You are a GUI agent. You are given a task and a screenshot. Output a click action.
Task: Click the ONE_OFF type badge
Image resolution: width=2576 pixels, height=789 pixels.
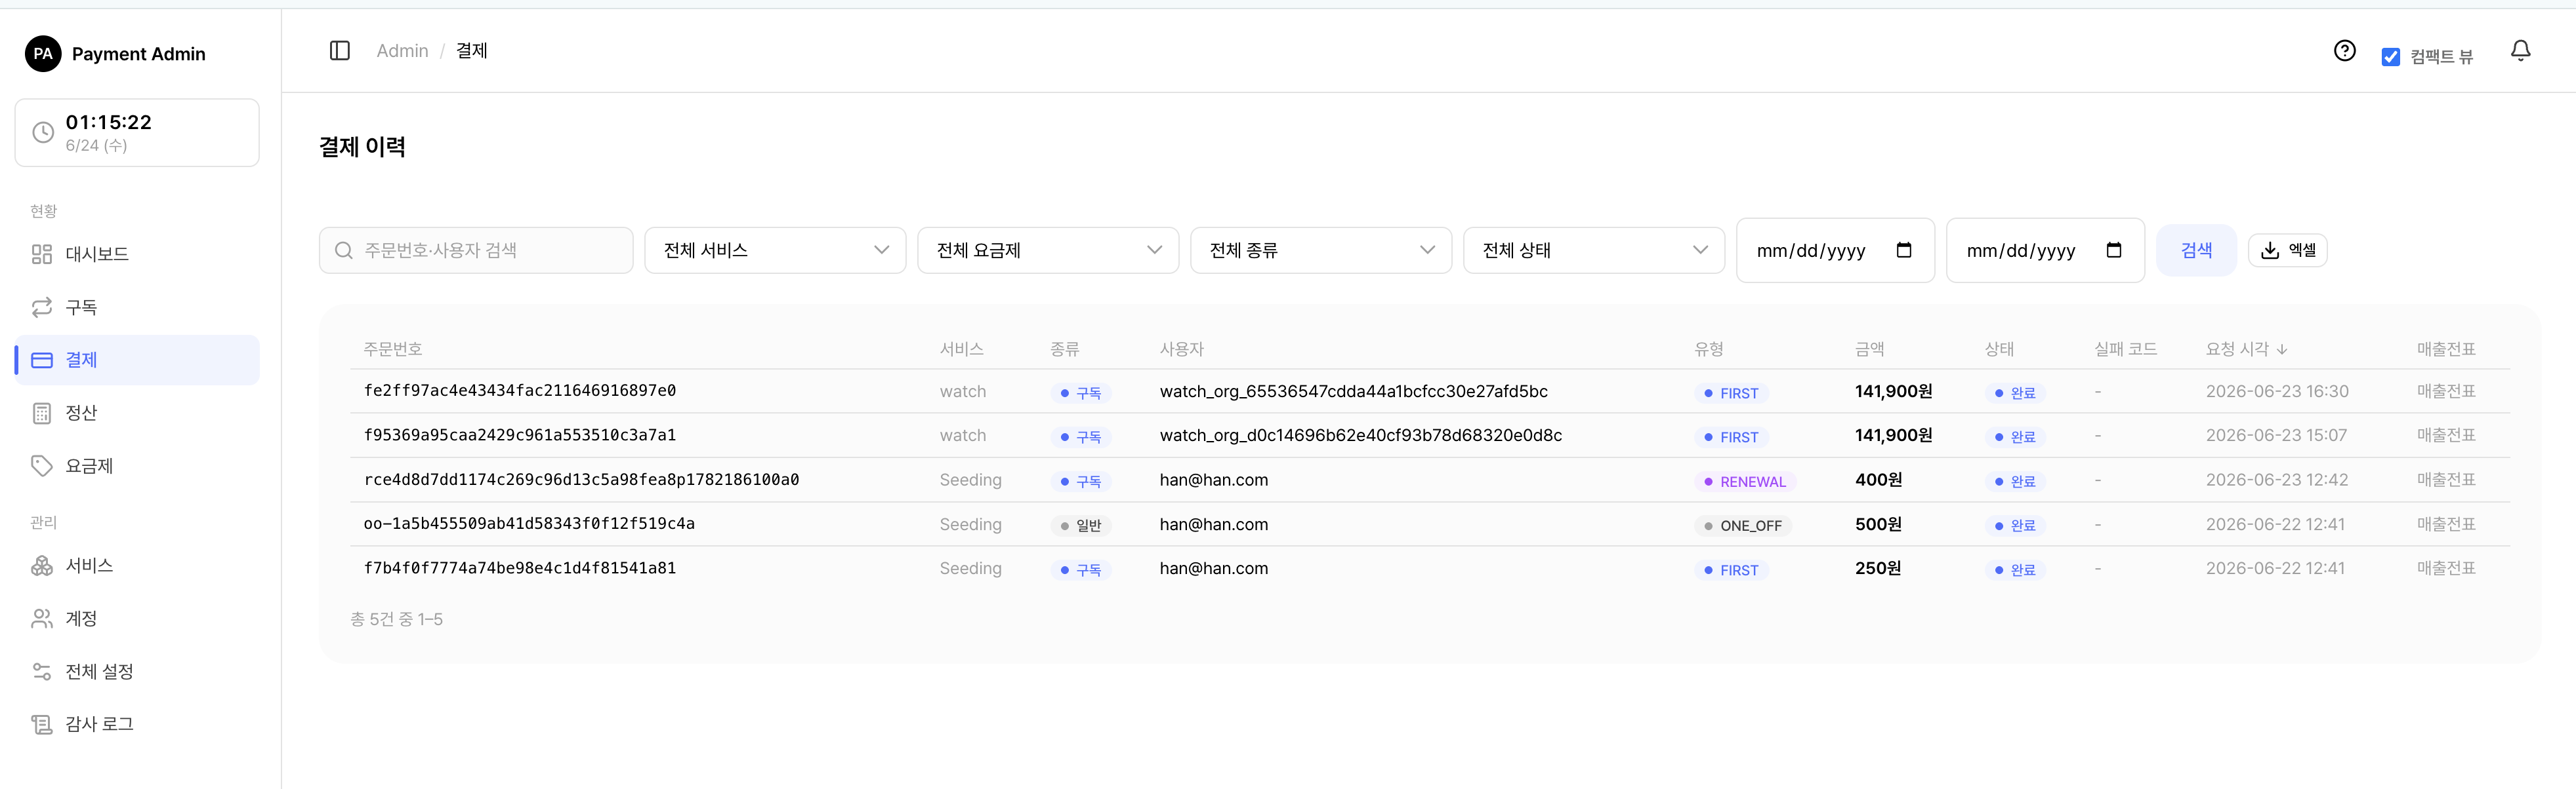tap(1743, 526)
